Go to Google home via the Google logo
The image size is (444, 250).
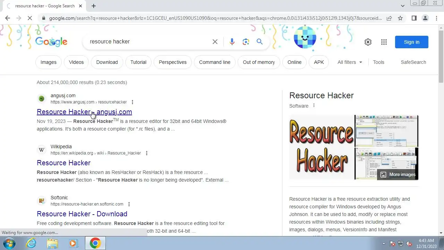[x=51, y=42]
